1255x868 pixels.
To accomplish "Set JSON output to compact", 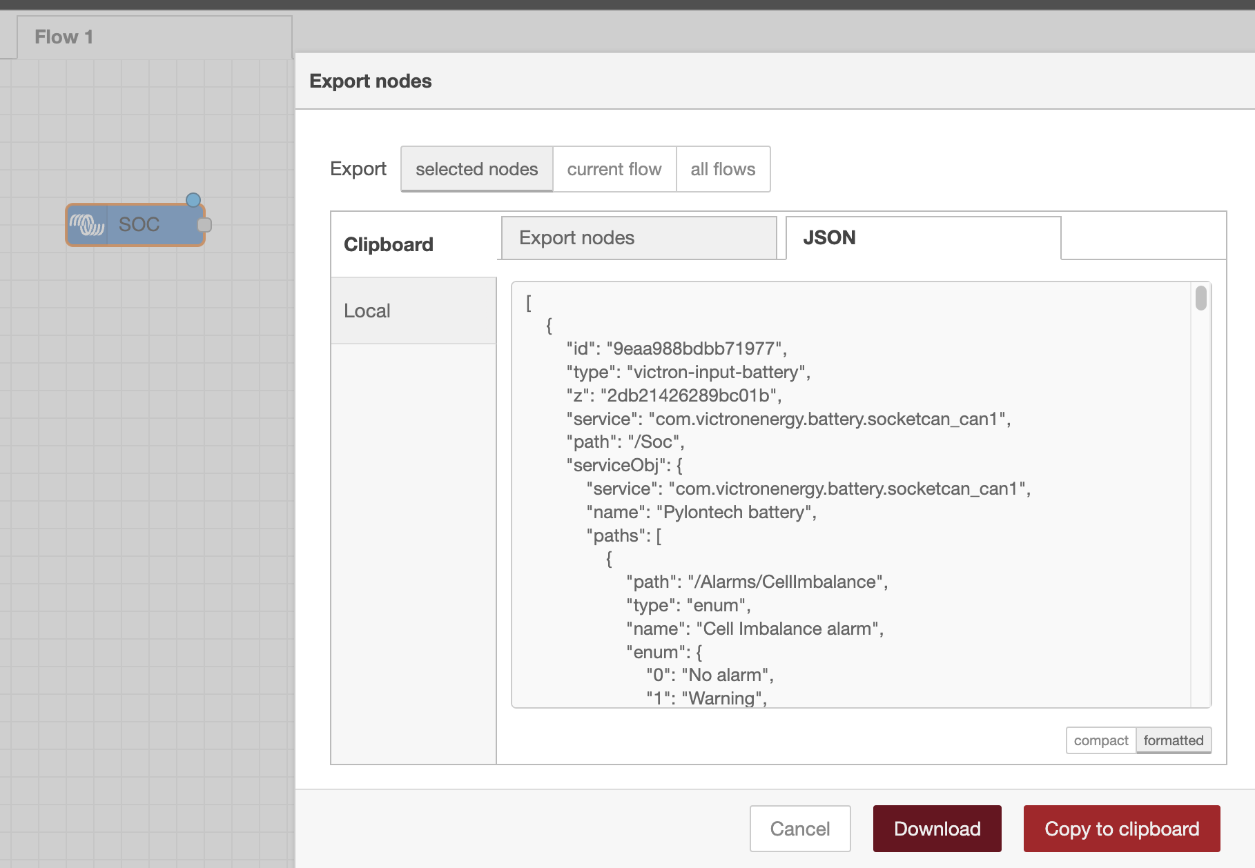I will pyautogui.click(x=1101, y=740).
